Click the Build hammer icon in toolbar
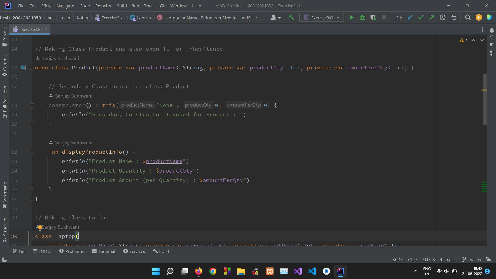The image size is (496, 279). [291, 18]
